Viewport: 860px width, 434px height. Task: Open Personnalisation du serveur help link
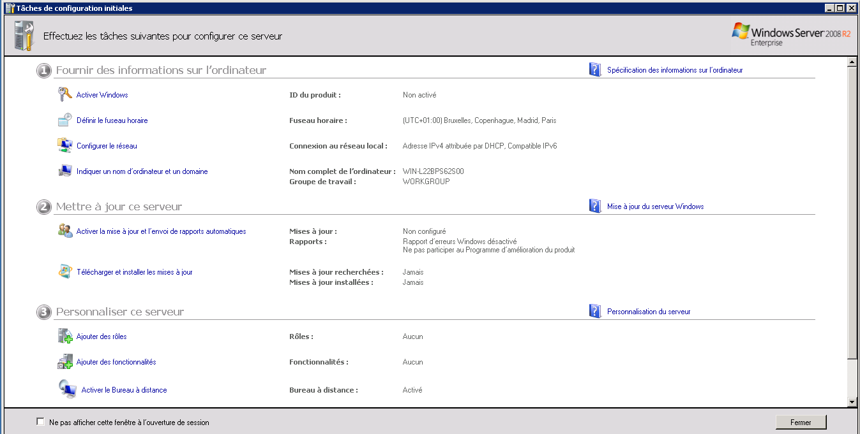point(649,312)
